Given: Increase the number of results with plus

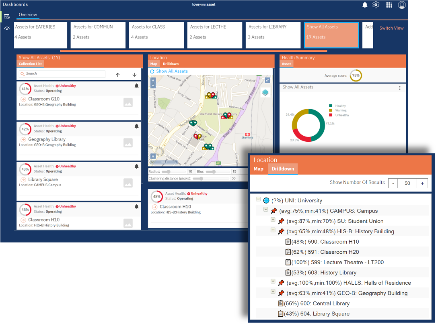Looking at the screenshot, I should coord(422,183).
